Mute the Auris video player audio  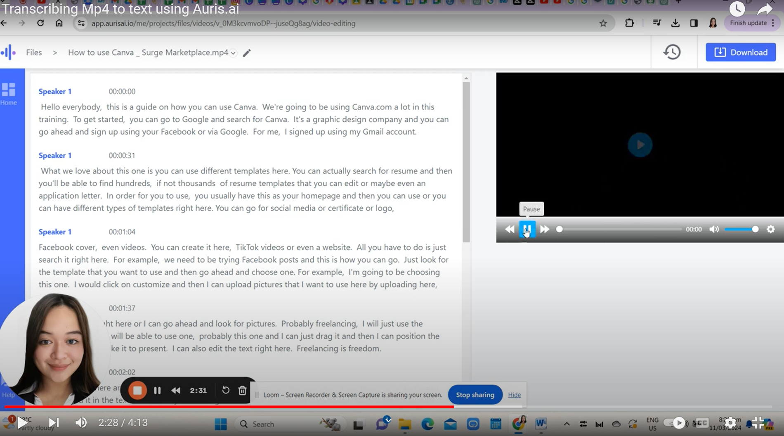click(x=714, y=229)
